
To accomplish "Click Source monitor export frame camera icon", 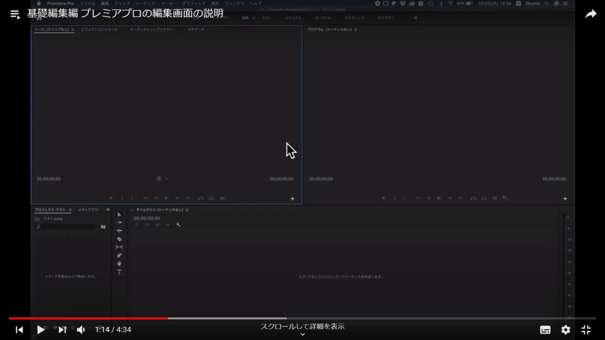I will [x=222, y=198].
